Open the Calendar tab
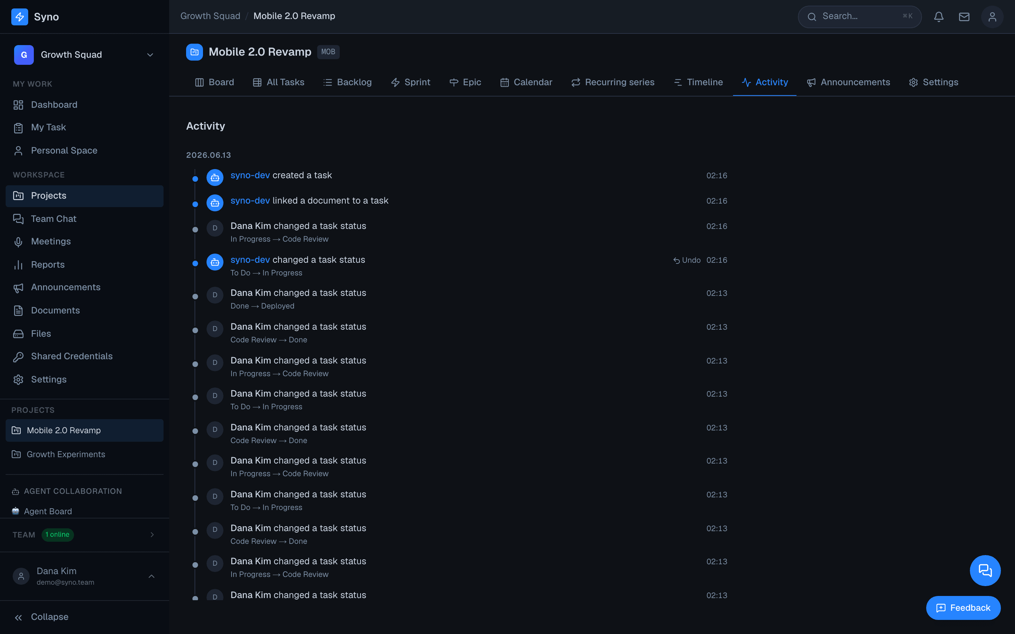The height and width of the screenshot is (634, 1015). coord(526,82)
